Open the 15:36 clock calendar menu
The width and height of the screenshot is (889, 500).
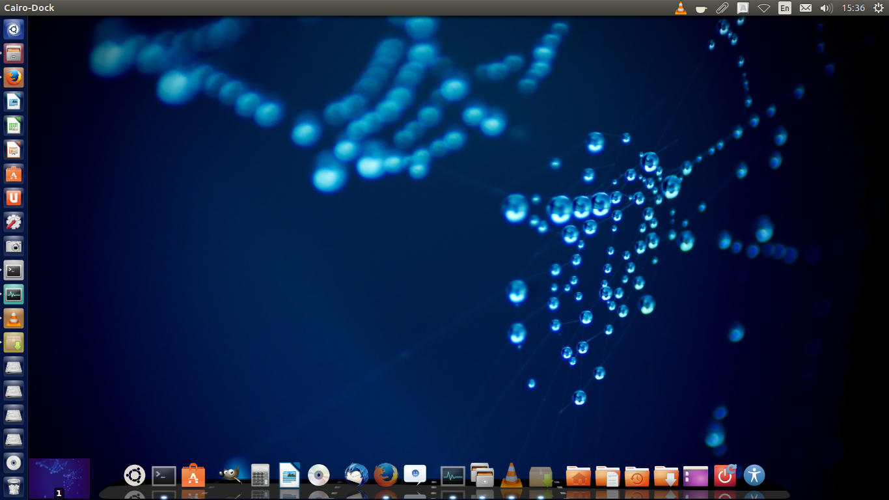click(853, 8)
